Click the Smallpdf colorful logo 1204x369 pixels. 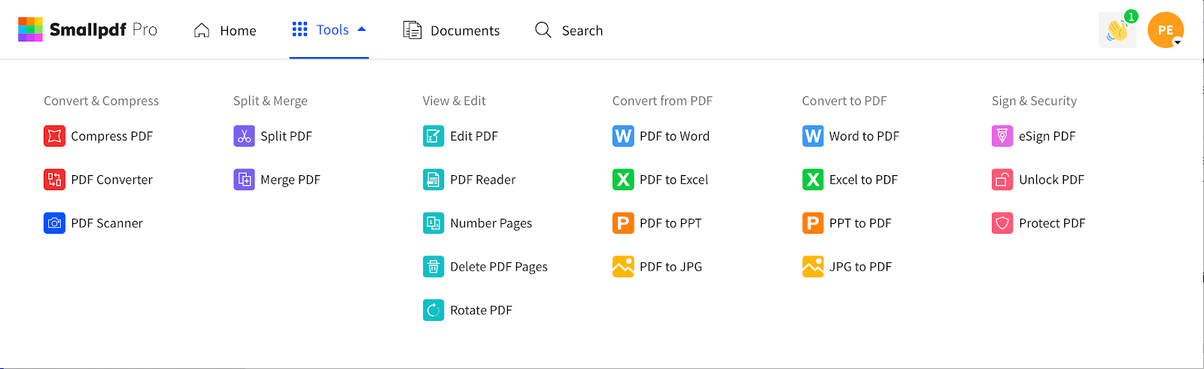(31, 29)
